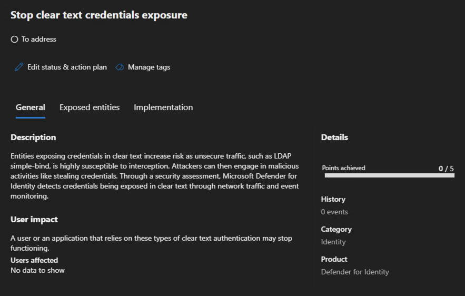Click the 0 / 5 points score

pos(446,169)
